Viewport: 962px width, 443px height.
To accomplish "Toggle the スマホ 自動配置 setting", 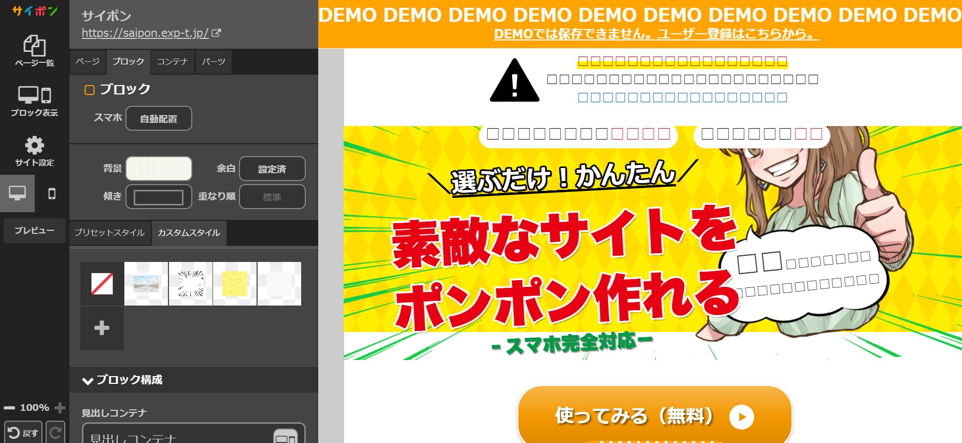I will pyautogui.click(x=159, y=118).
